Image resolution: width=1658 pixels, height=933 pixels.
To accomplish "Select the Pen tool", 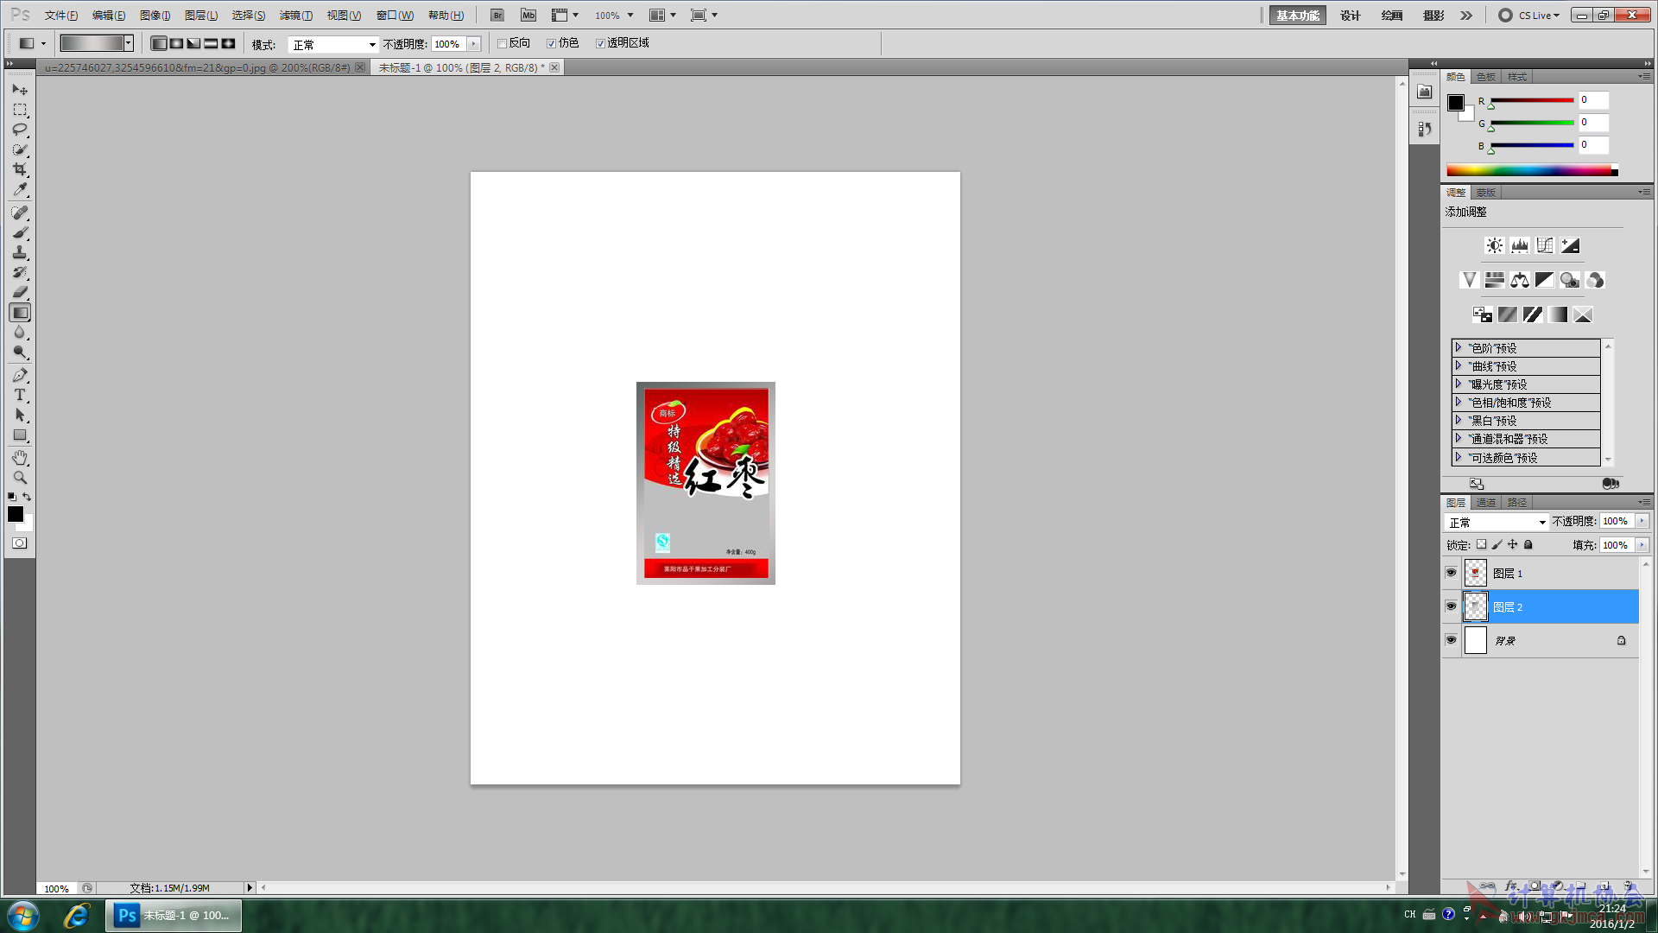I will 20,375.
